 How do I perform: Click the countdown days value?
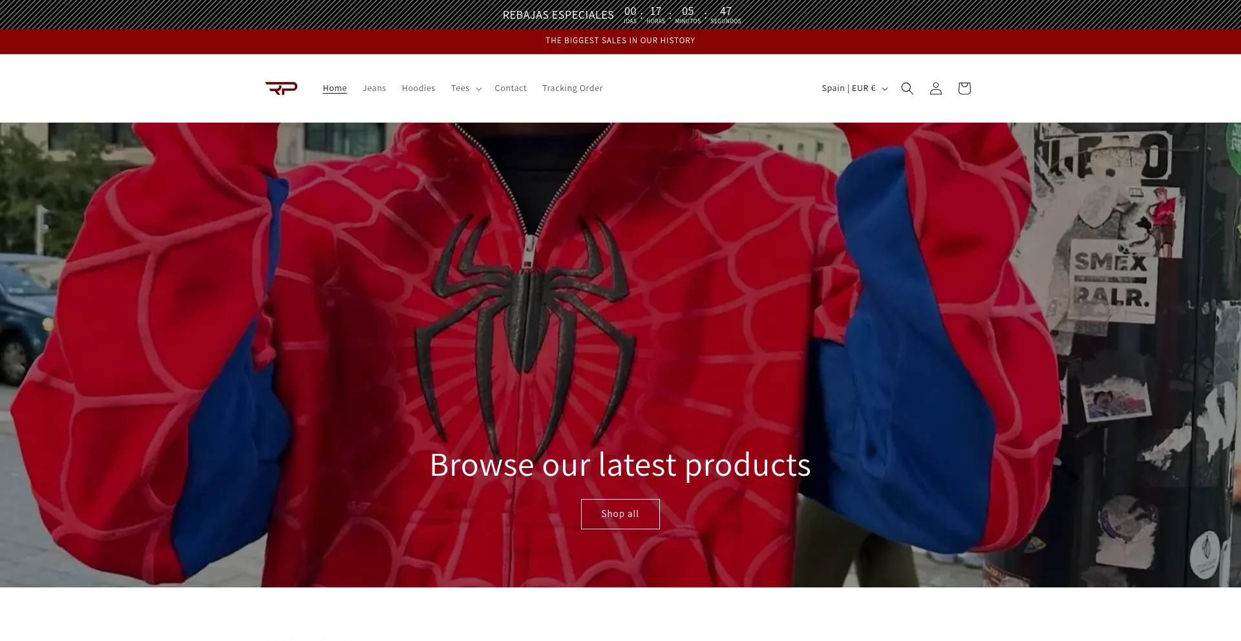630,12
